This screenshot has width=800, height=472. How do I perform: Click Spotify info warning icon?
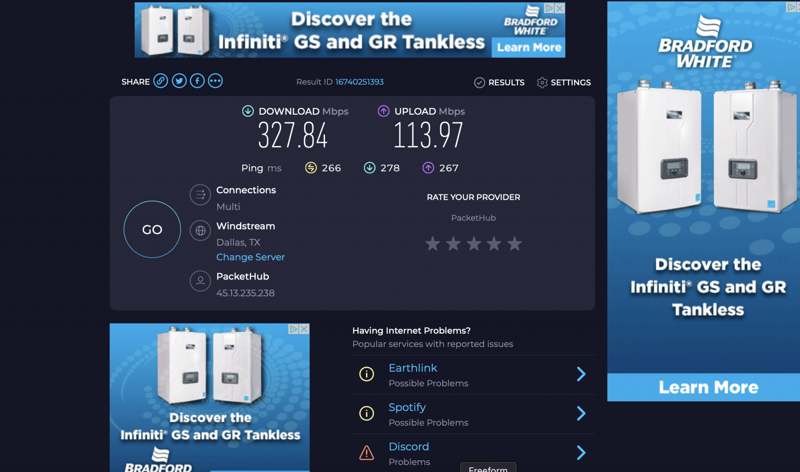pyautogui.click(x=366, y=413)
